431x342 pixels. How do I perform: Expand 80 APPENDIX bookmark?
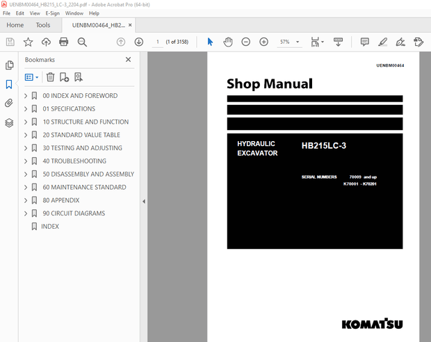click(26, 200)
